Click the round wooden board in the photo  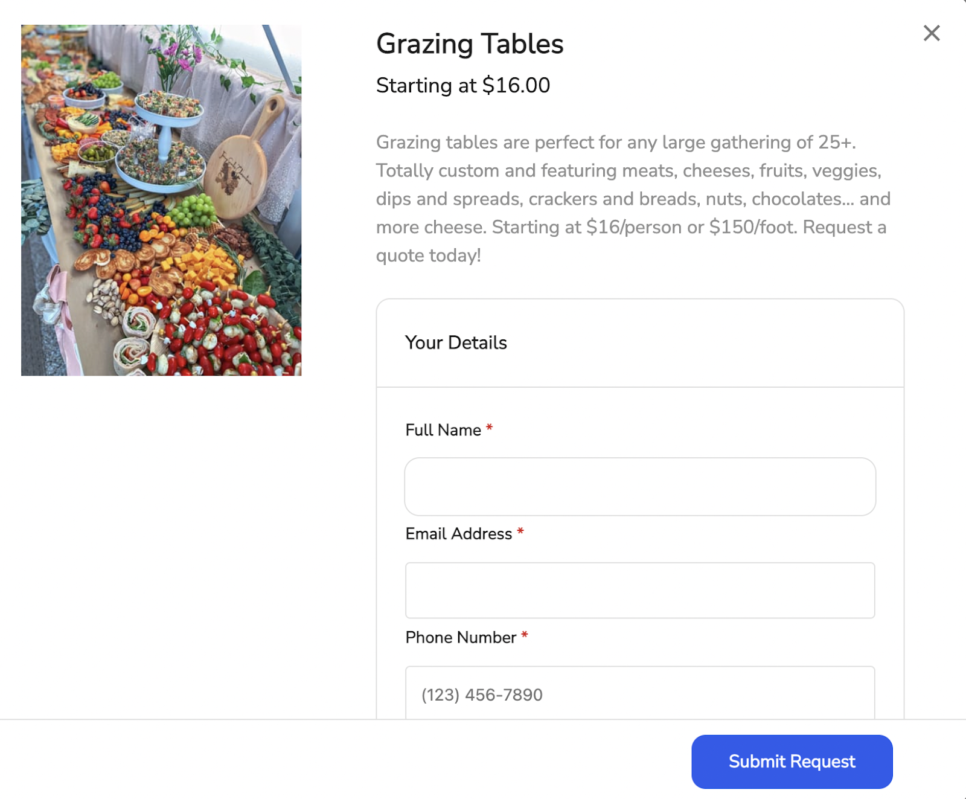tap(235, 175)
